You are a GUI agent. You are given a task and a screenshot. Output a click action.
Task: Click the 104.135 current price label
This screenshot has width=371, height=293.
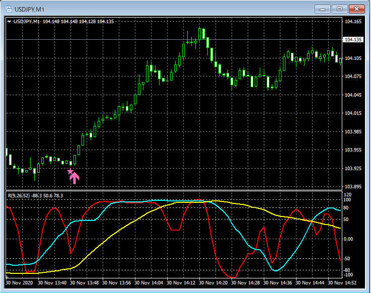point(353,40)
